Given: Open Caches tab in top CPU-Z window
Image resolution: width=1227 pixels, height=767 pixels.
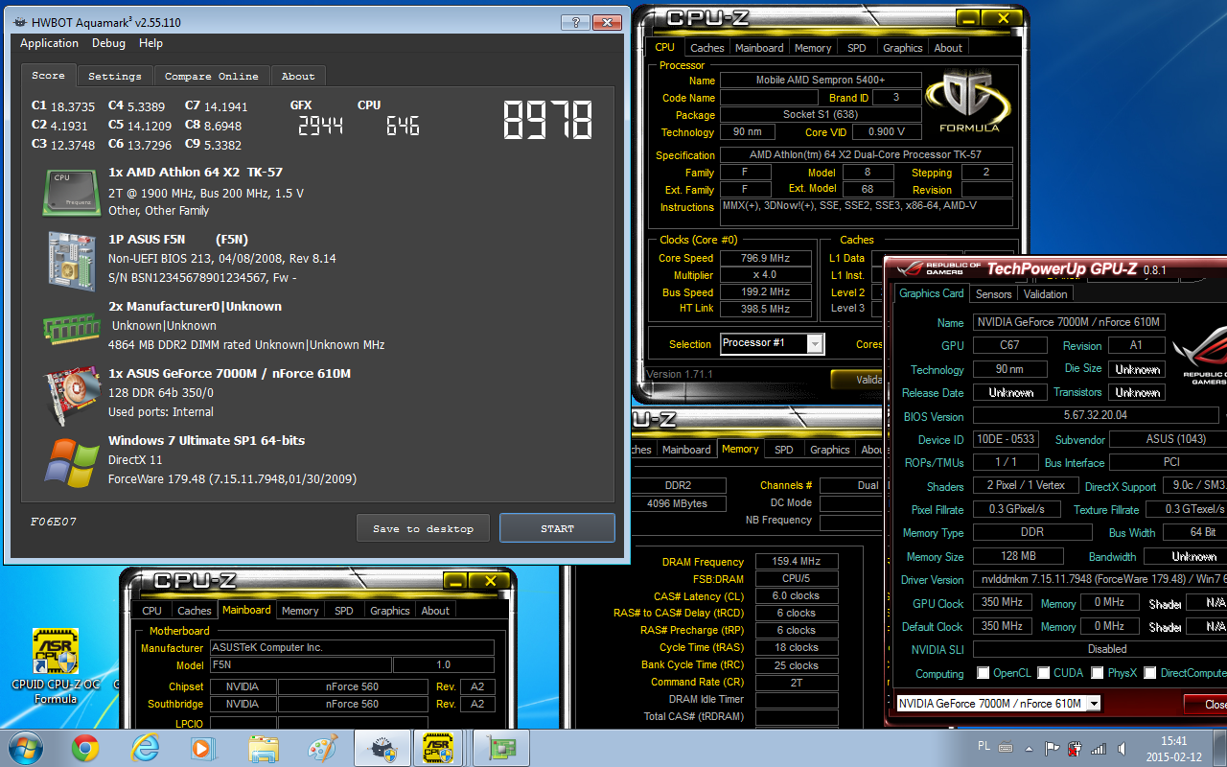Looking at the screenshot, I should (x=707, y=48).
